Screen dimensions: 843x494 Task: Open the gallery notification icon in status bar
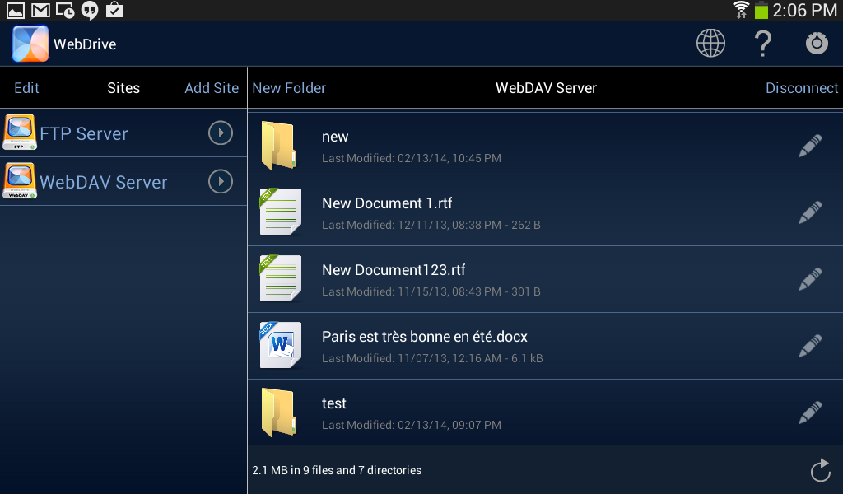pos(15,10)
